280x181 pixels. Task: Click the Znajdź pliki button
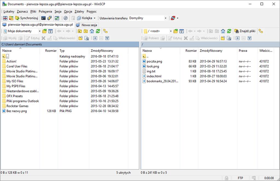(x=245, y=31)
